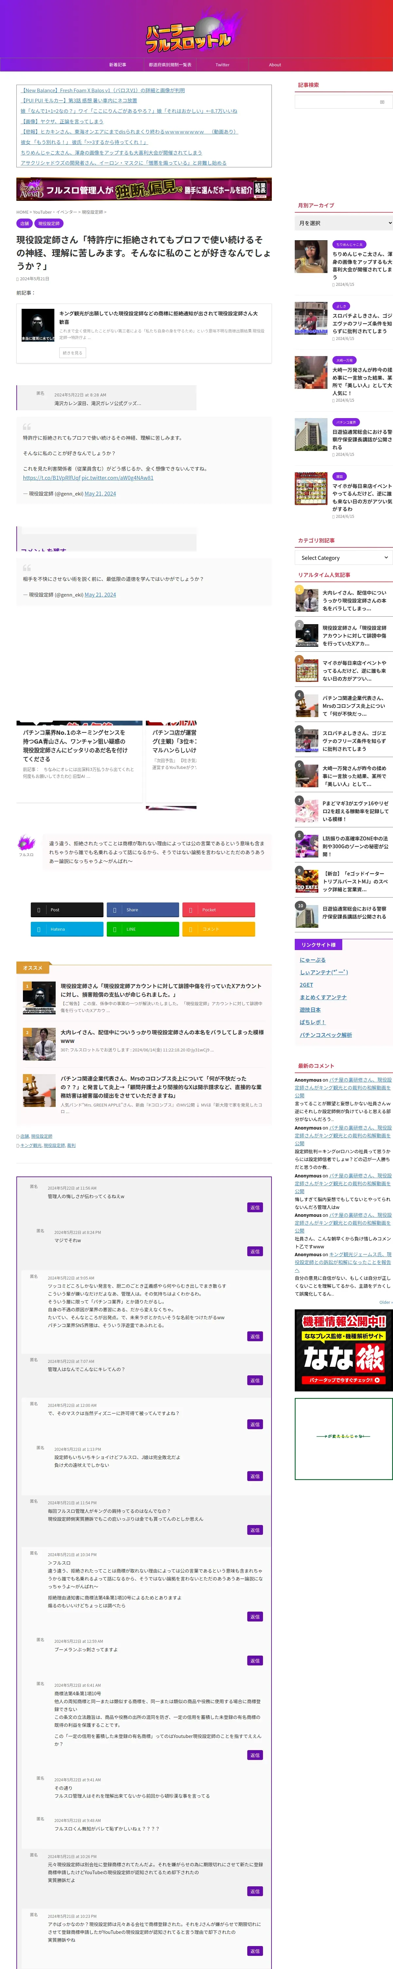Reply to comment 管理人の悔しさが伝わってくるねえw
Image resolution: width=393 pixels, height=1969 pixels.
point(255,1208)
